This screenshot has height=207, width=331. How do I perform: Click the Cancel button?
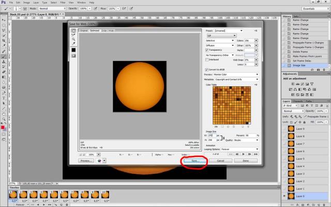pos(220,161)
